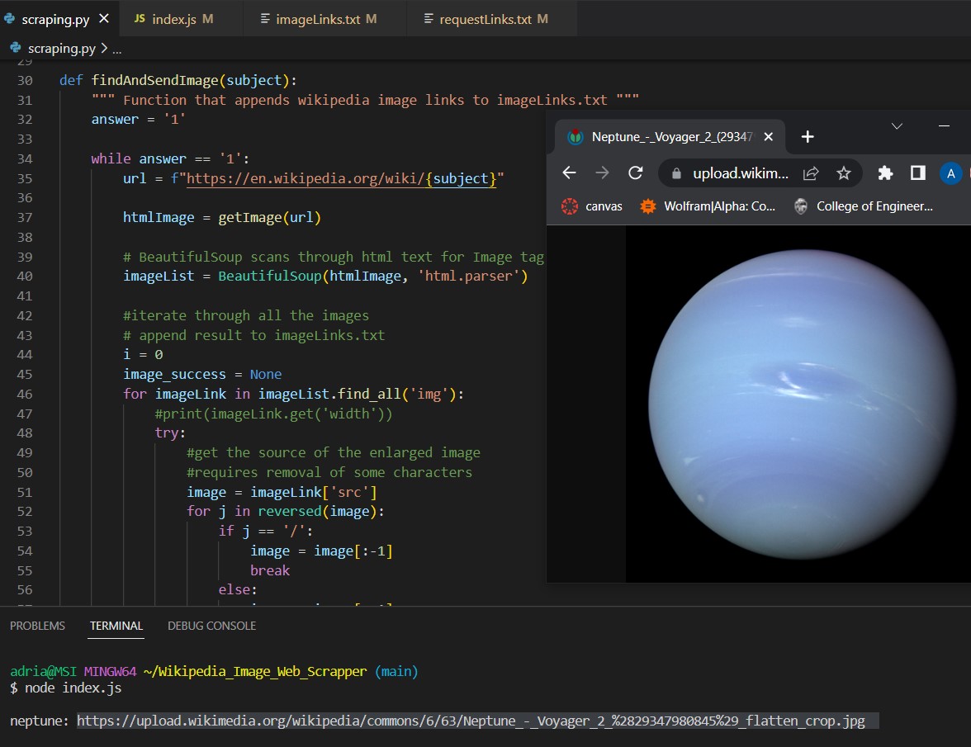971x747 pixels.
Task: Expand the breadcrumb ellipsis after scraping.py
Action: tap(116, 49)
